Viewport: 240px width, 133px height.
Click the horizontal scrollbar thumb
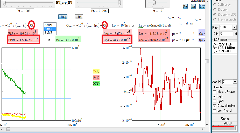8,129
